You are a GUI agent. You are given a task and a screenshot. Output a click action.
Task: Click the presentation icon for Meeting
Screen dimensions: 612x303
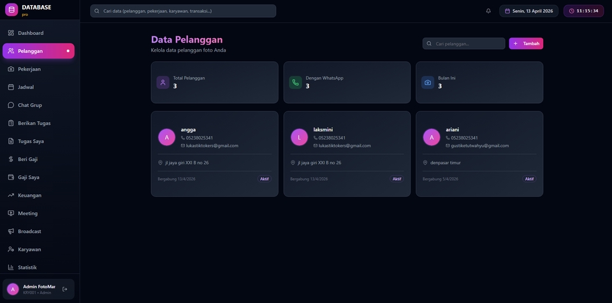click(11, 213)
